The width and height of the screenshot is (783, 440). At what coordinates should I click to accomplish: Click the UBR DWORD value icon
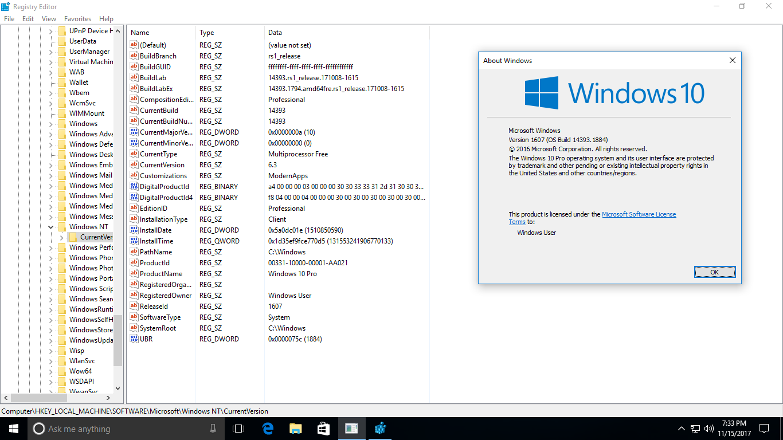[134, 339]
